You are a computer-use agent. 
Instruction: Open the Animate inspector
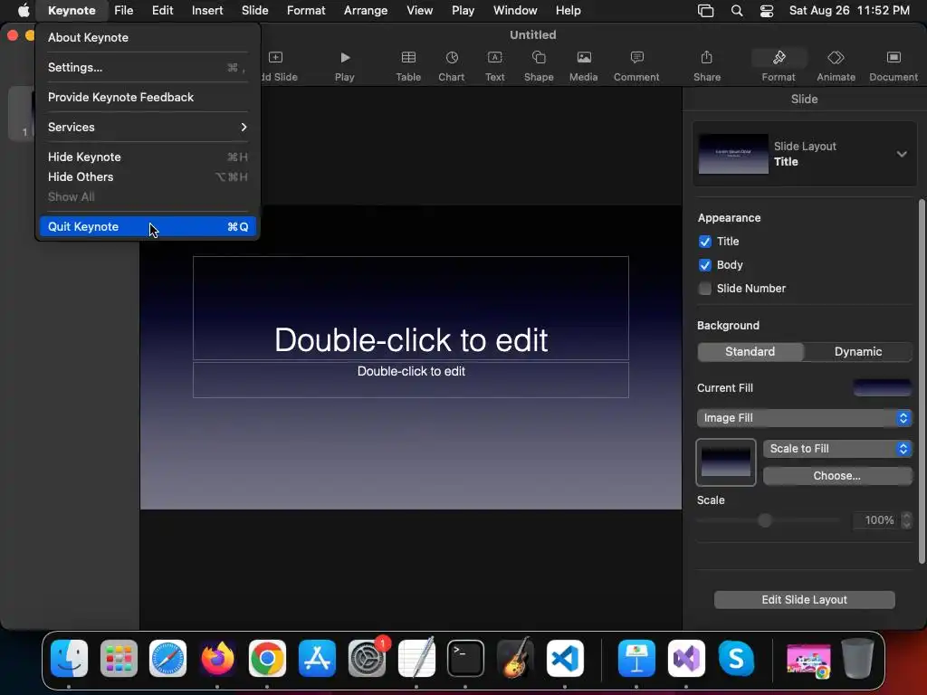(x=836, y=57)
